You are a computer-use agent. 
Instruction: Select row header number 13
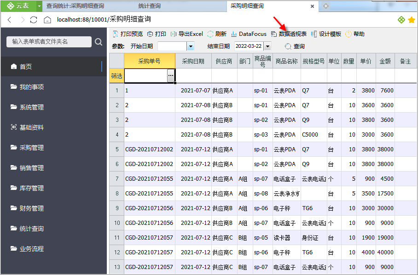(x=117, y=267)
